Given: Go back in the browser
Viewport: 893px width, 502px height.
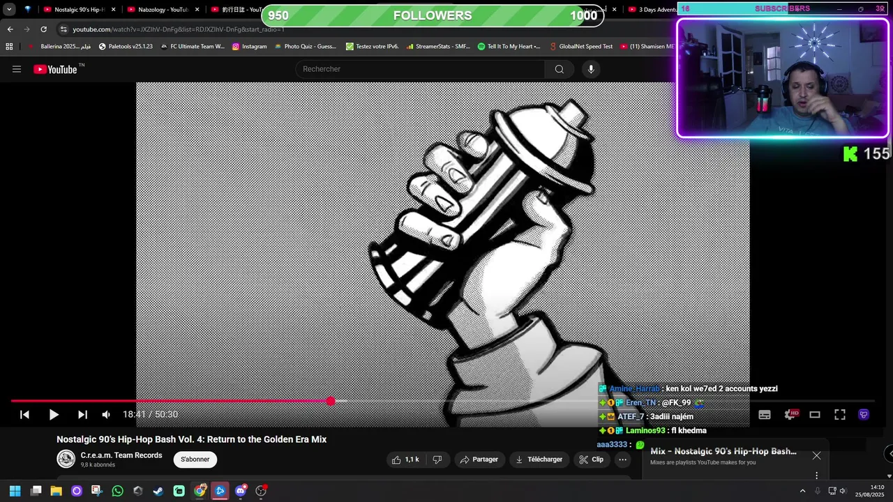Looking at the screenshot, I should tap(10, 29).
